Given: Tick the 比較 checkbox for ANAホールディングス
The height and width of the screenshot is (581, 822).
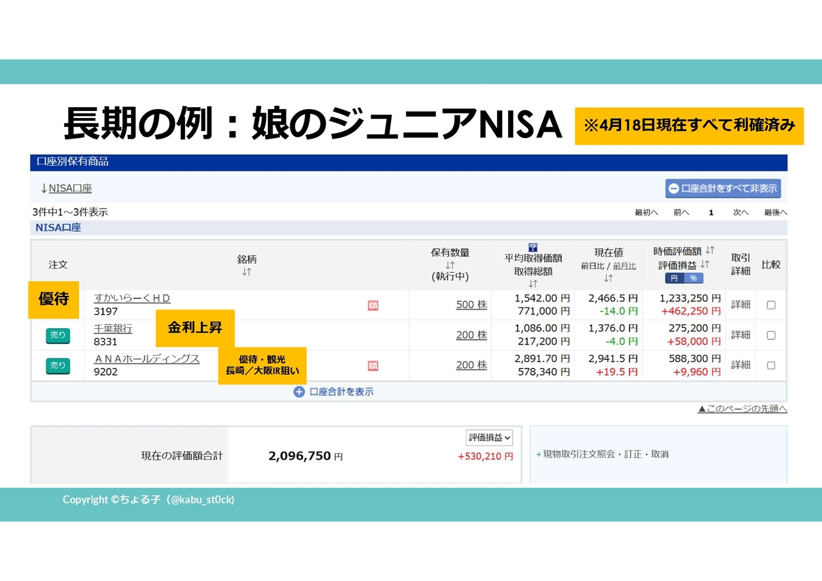Looking at the screenshot, I should 771,365.
